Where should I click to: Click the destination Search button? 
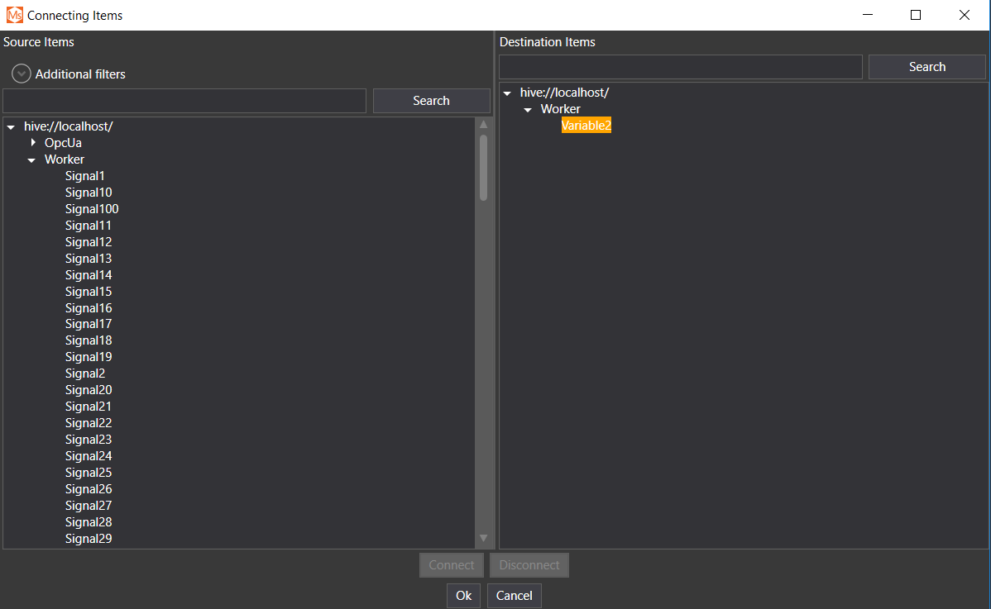pyautogui.click(x=926, y=67)
